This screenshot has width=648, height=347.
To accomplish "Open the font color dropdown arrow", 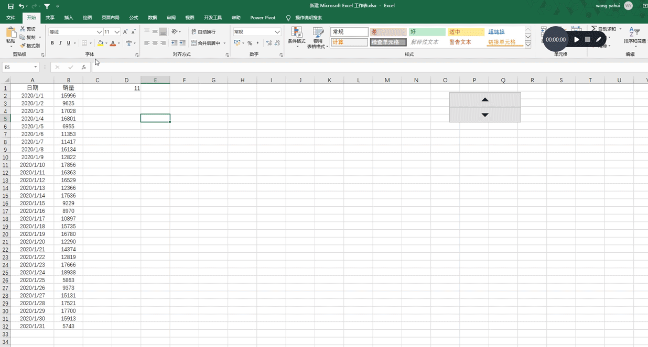I will (x=119, y=43).
